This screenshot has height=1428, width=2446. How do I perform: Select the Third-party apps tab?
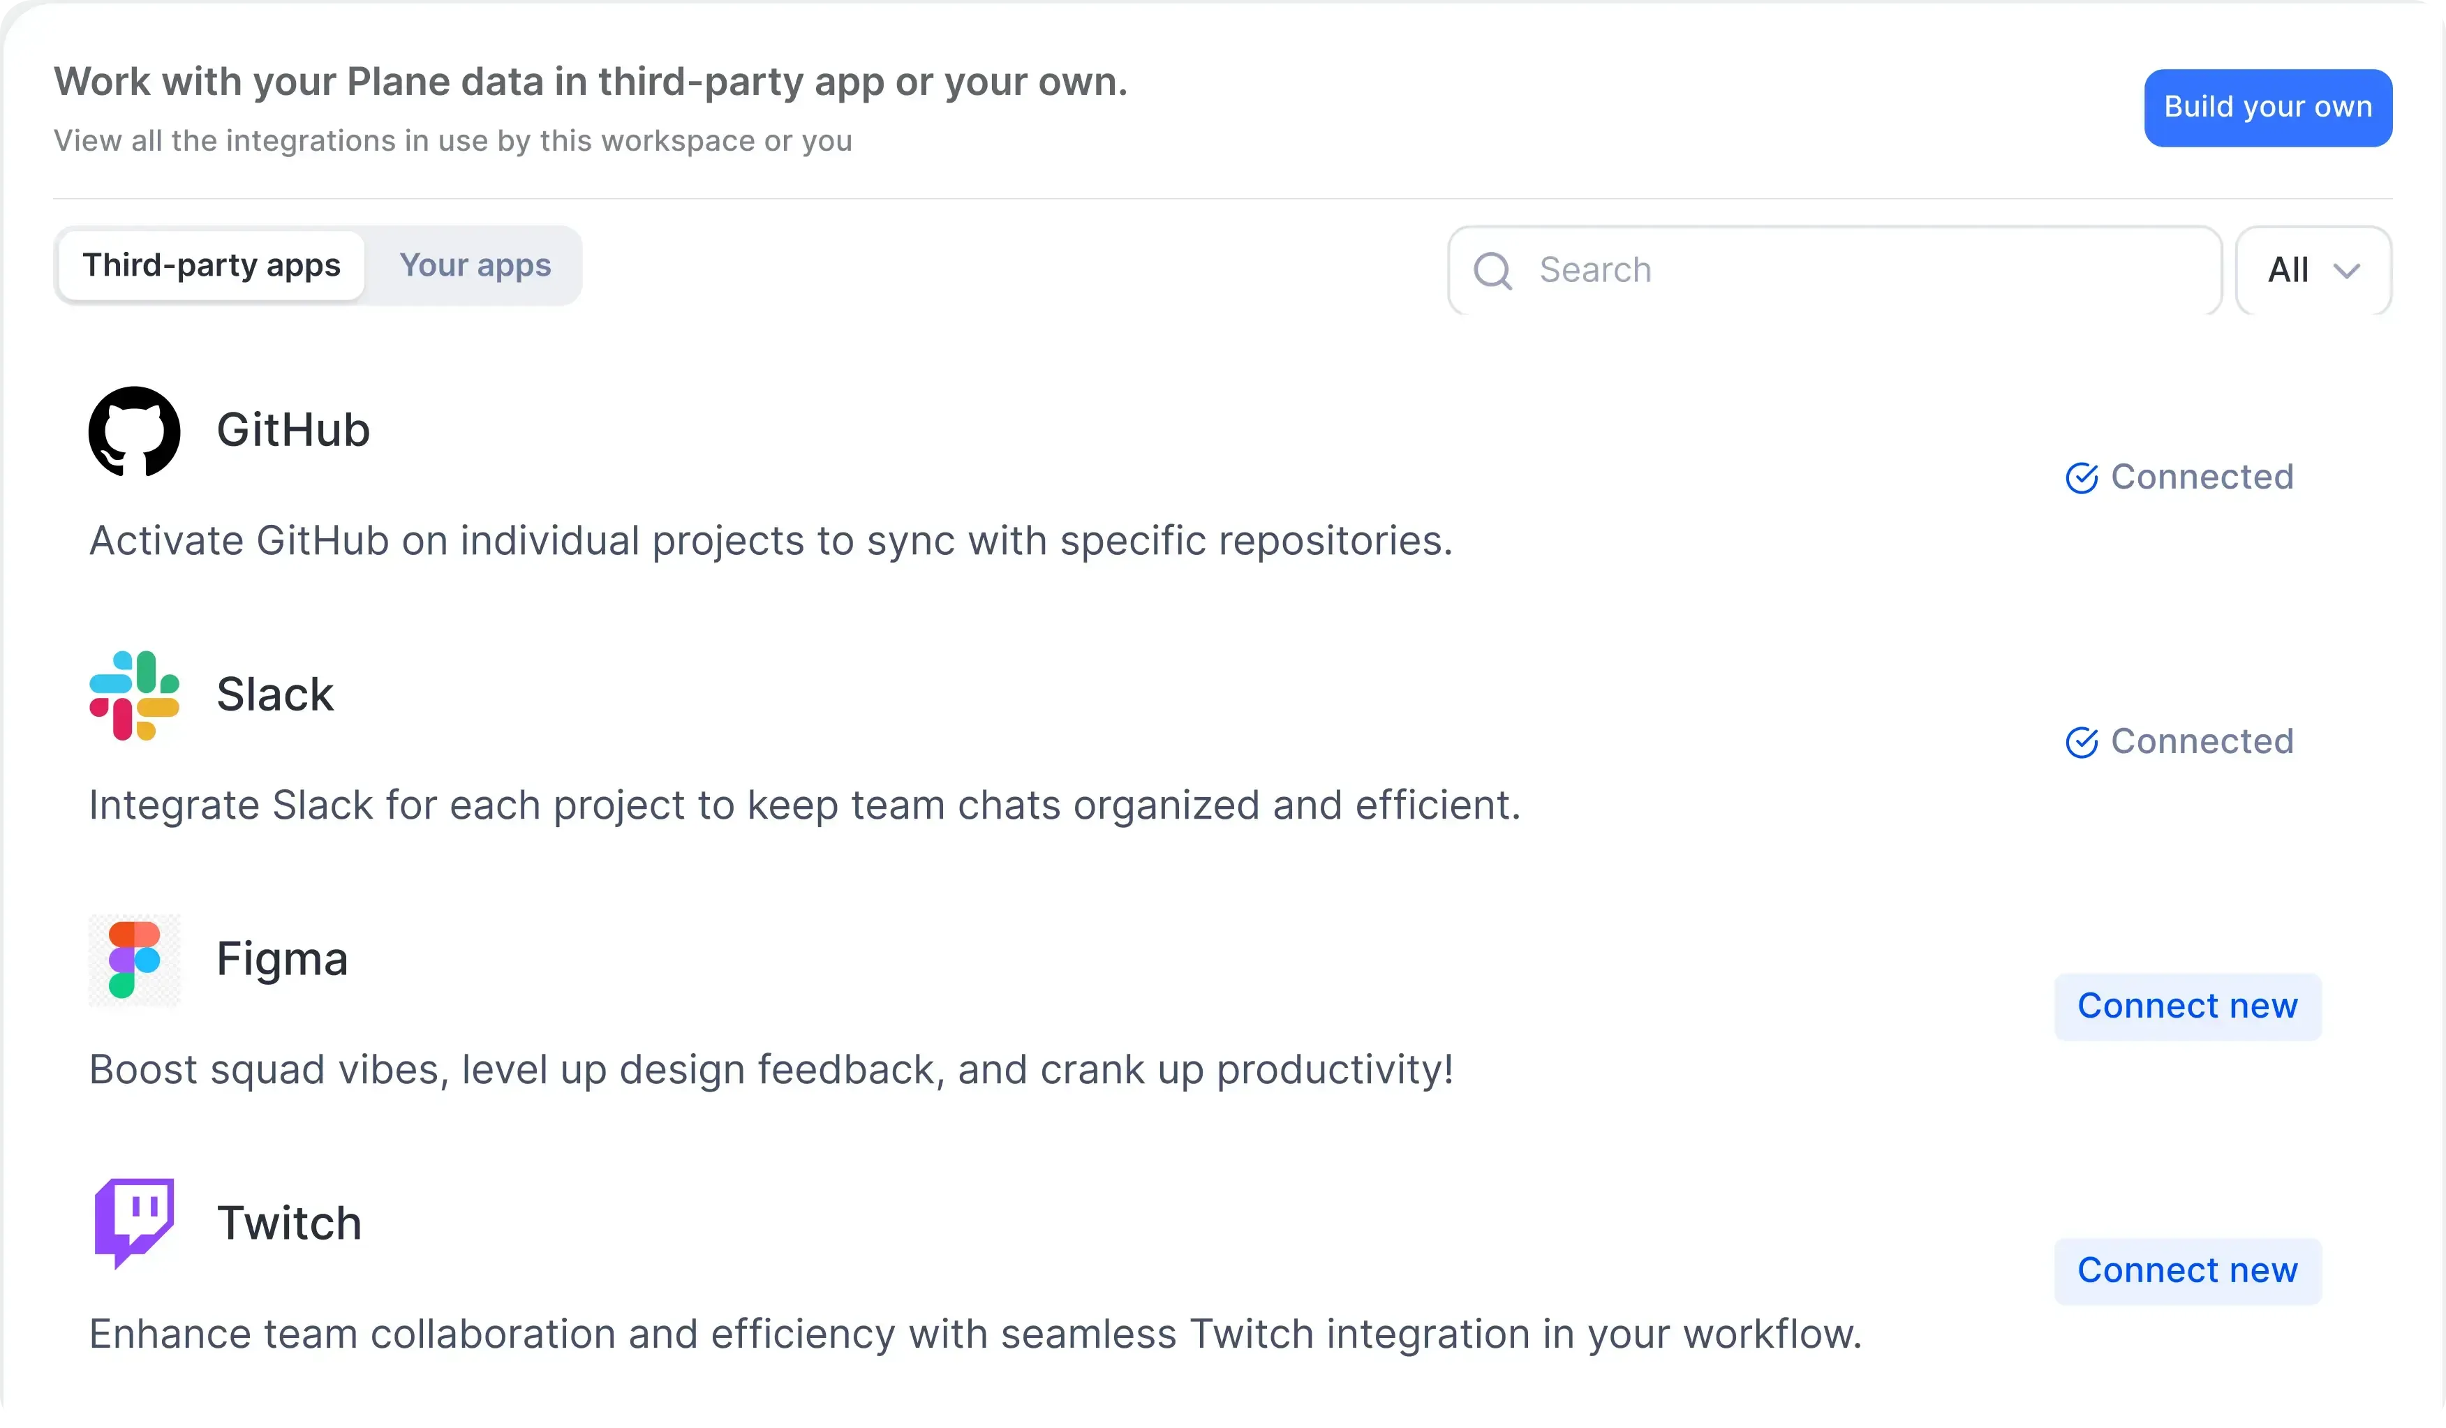click(x=211, y=265)
